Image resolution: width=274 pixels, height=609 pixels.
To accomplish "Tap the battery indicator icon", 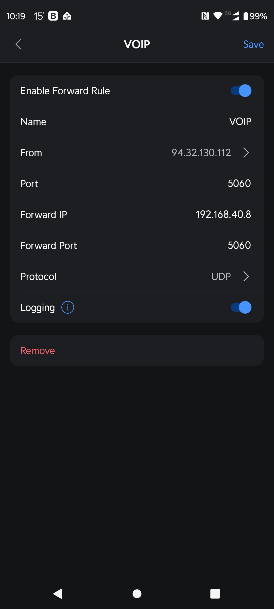I will pyautogui.click(x=246, y=16).
